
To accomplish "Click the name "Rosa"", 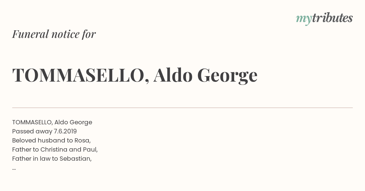I will point(82,140).
